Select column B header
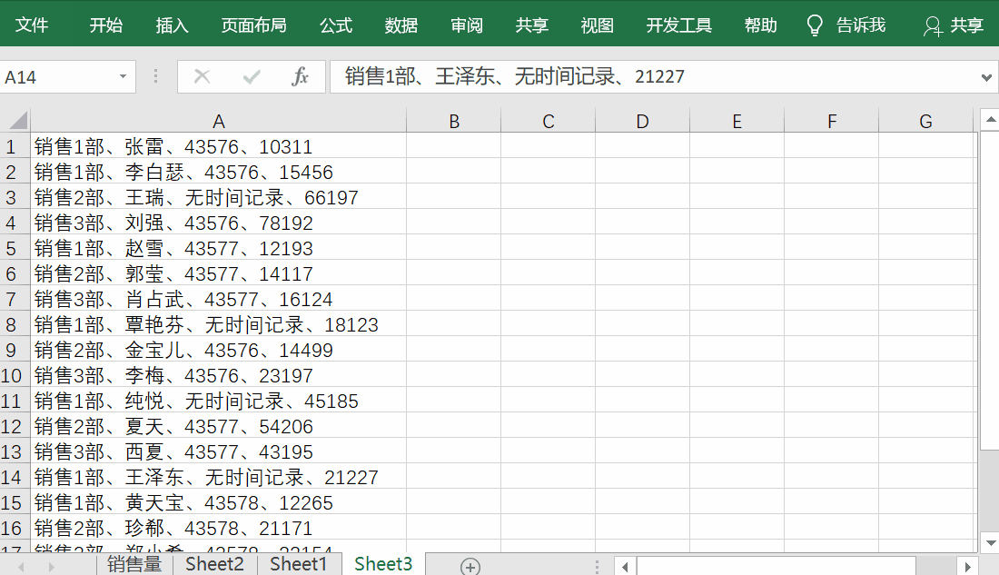This screenshot has height=575, width=999. [x=453, y=121]
